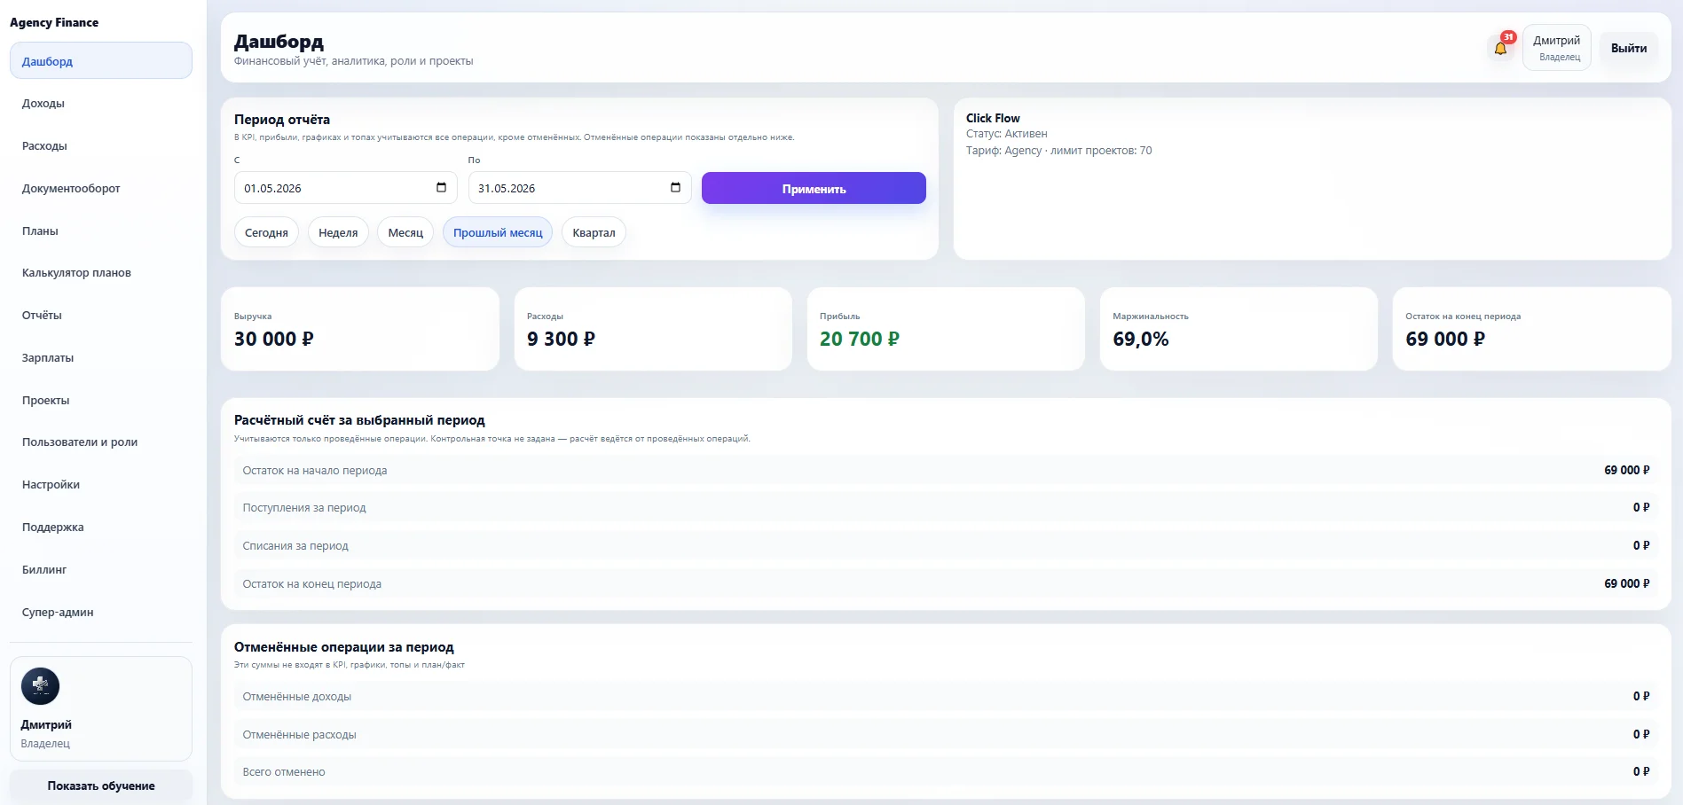Click the end date field 31.05.2026
The height and width of the screenshot is (805, 1683).
coord(579,188)
